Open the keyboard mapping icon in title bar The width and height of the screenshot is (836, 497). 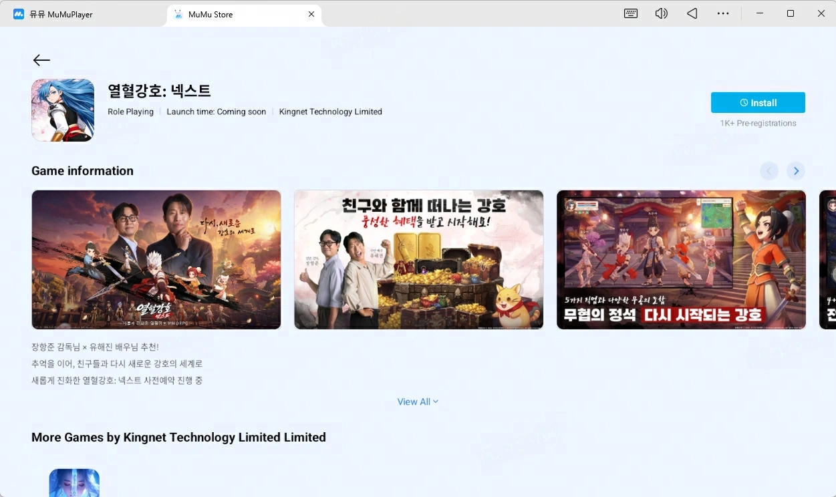pos(630,13)
